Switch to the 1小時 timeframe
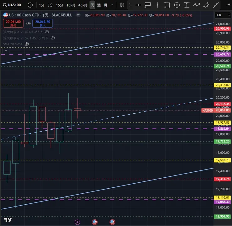 coord(71,5)
